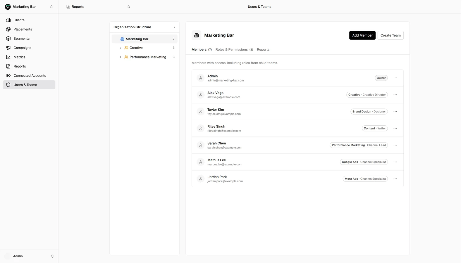The image size is (468, 263).
Task: Go to Clients in sidebar
Action: [x=29, y=20]
